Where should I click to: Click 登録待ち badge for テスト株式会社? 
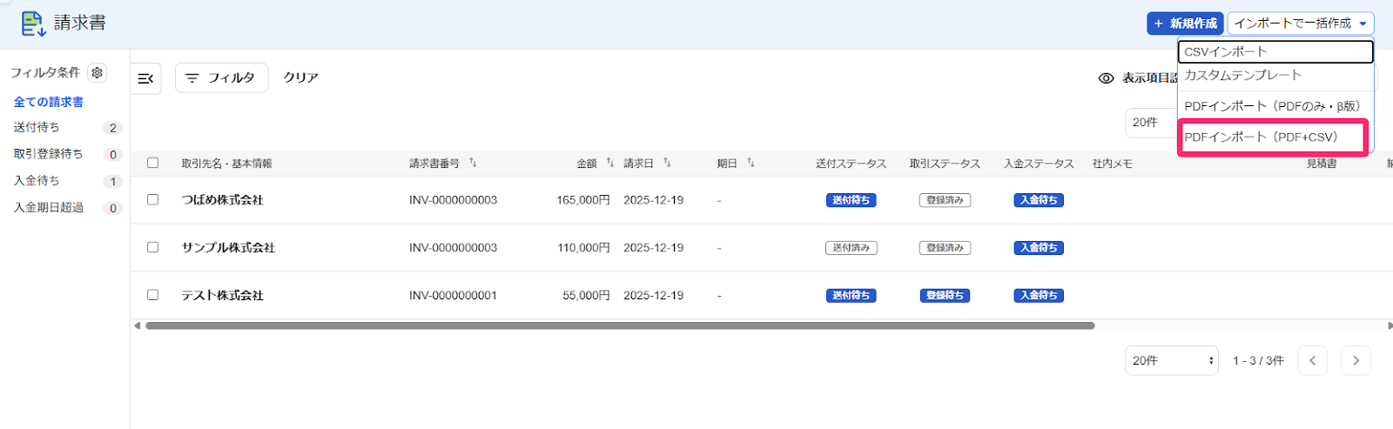click(x=945, y=296)
